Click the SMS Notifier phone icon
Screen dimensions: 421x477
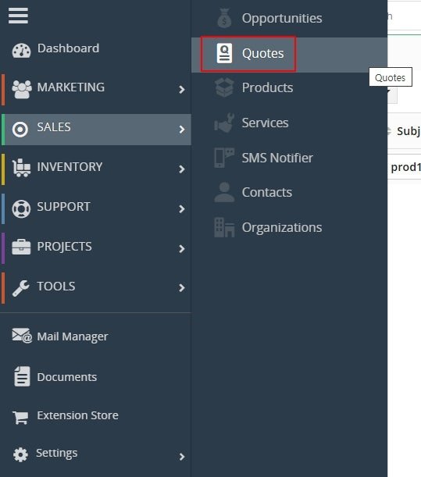224,158
